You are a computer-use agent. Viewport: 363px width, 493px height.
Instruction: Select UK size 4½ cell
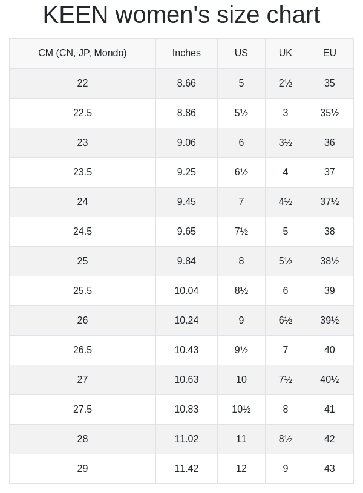coord(286,202)
